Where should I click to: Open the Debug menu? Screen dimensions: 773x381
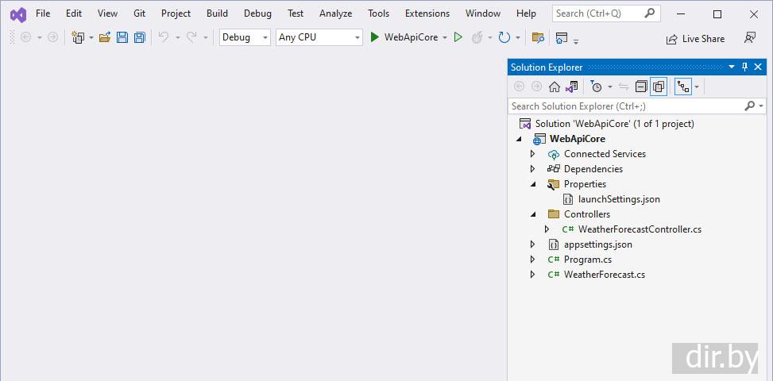(258, 13)
